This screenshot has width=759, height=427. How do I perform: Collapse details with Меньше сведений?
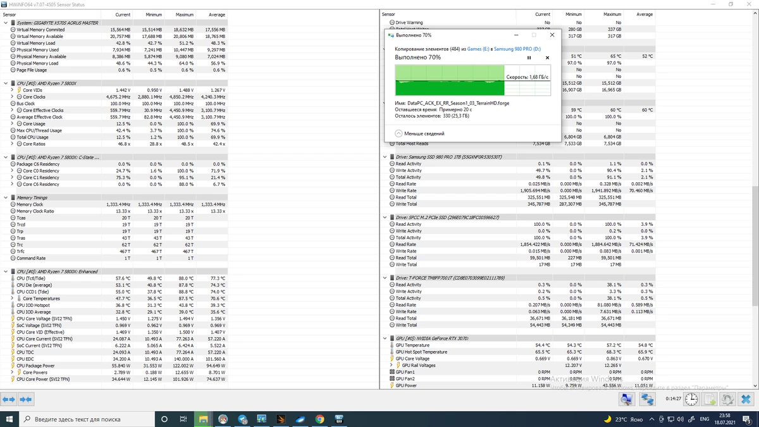(419, 133)
